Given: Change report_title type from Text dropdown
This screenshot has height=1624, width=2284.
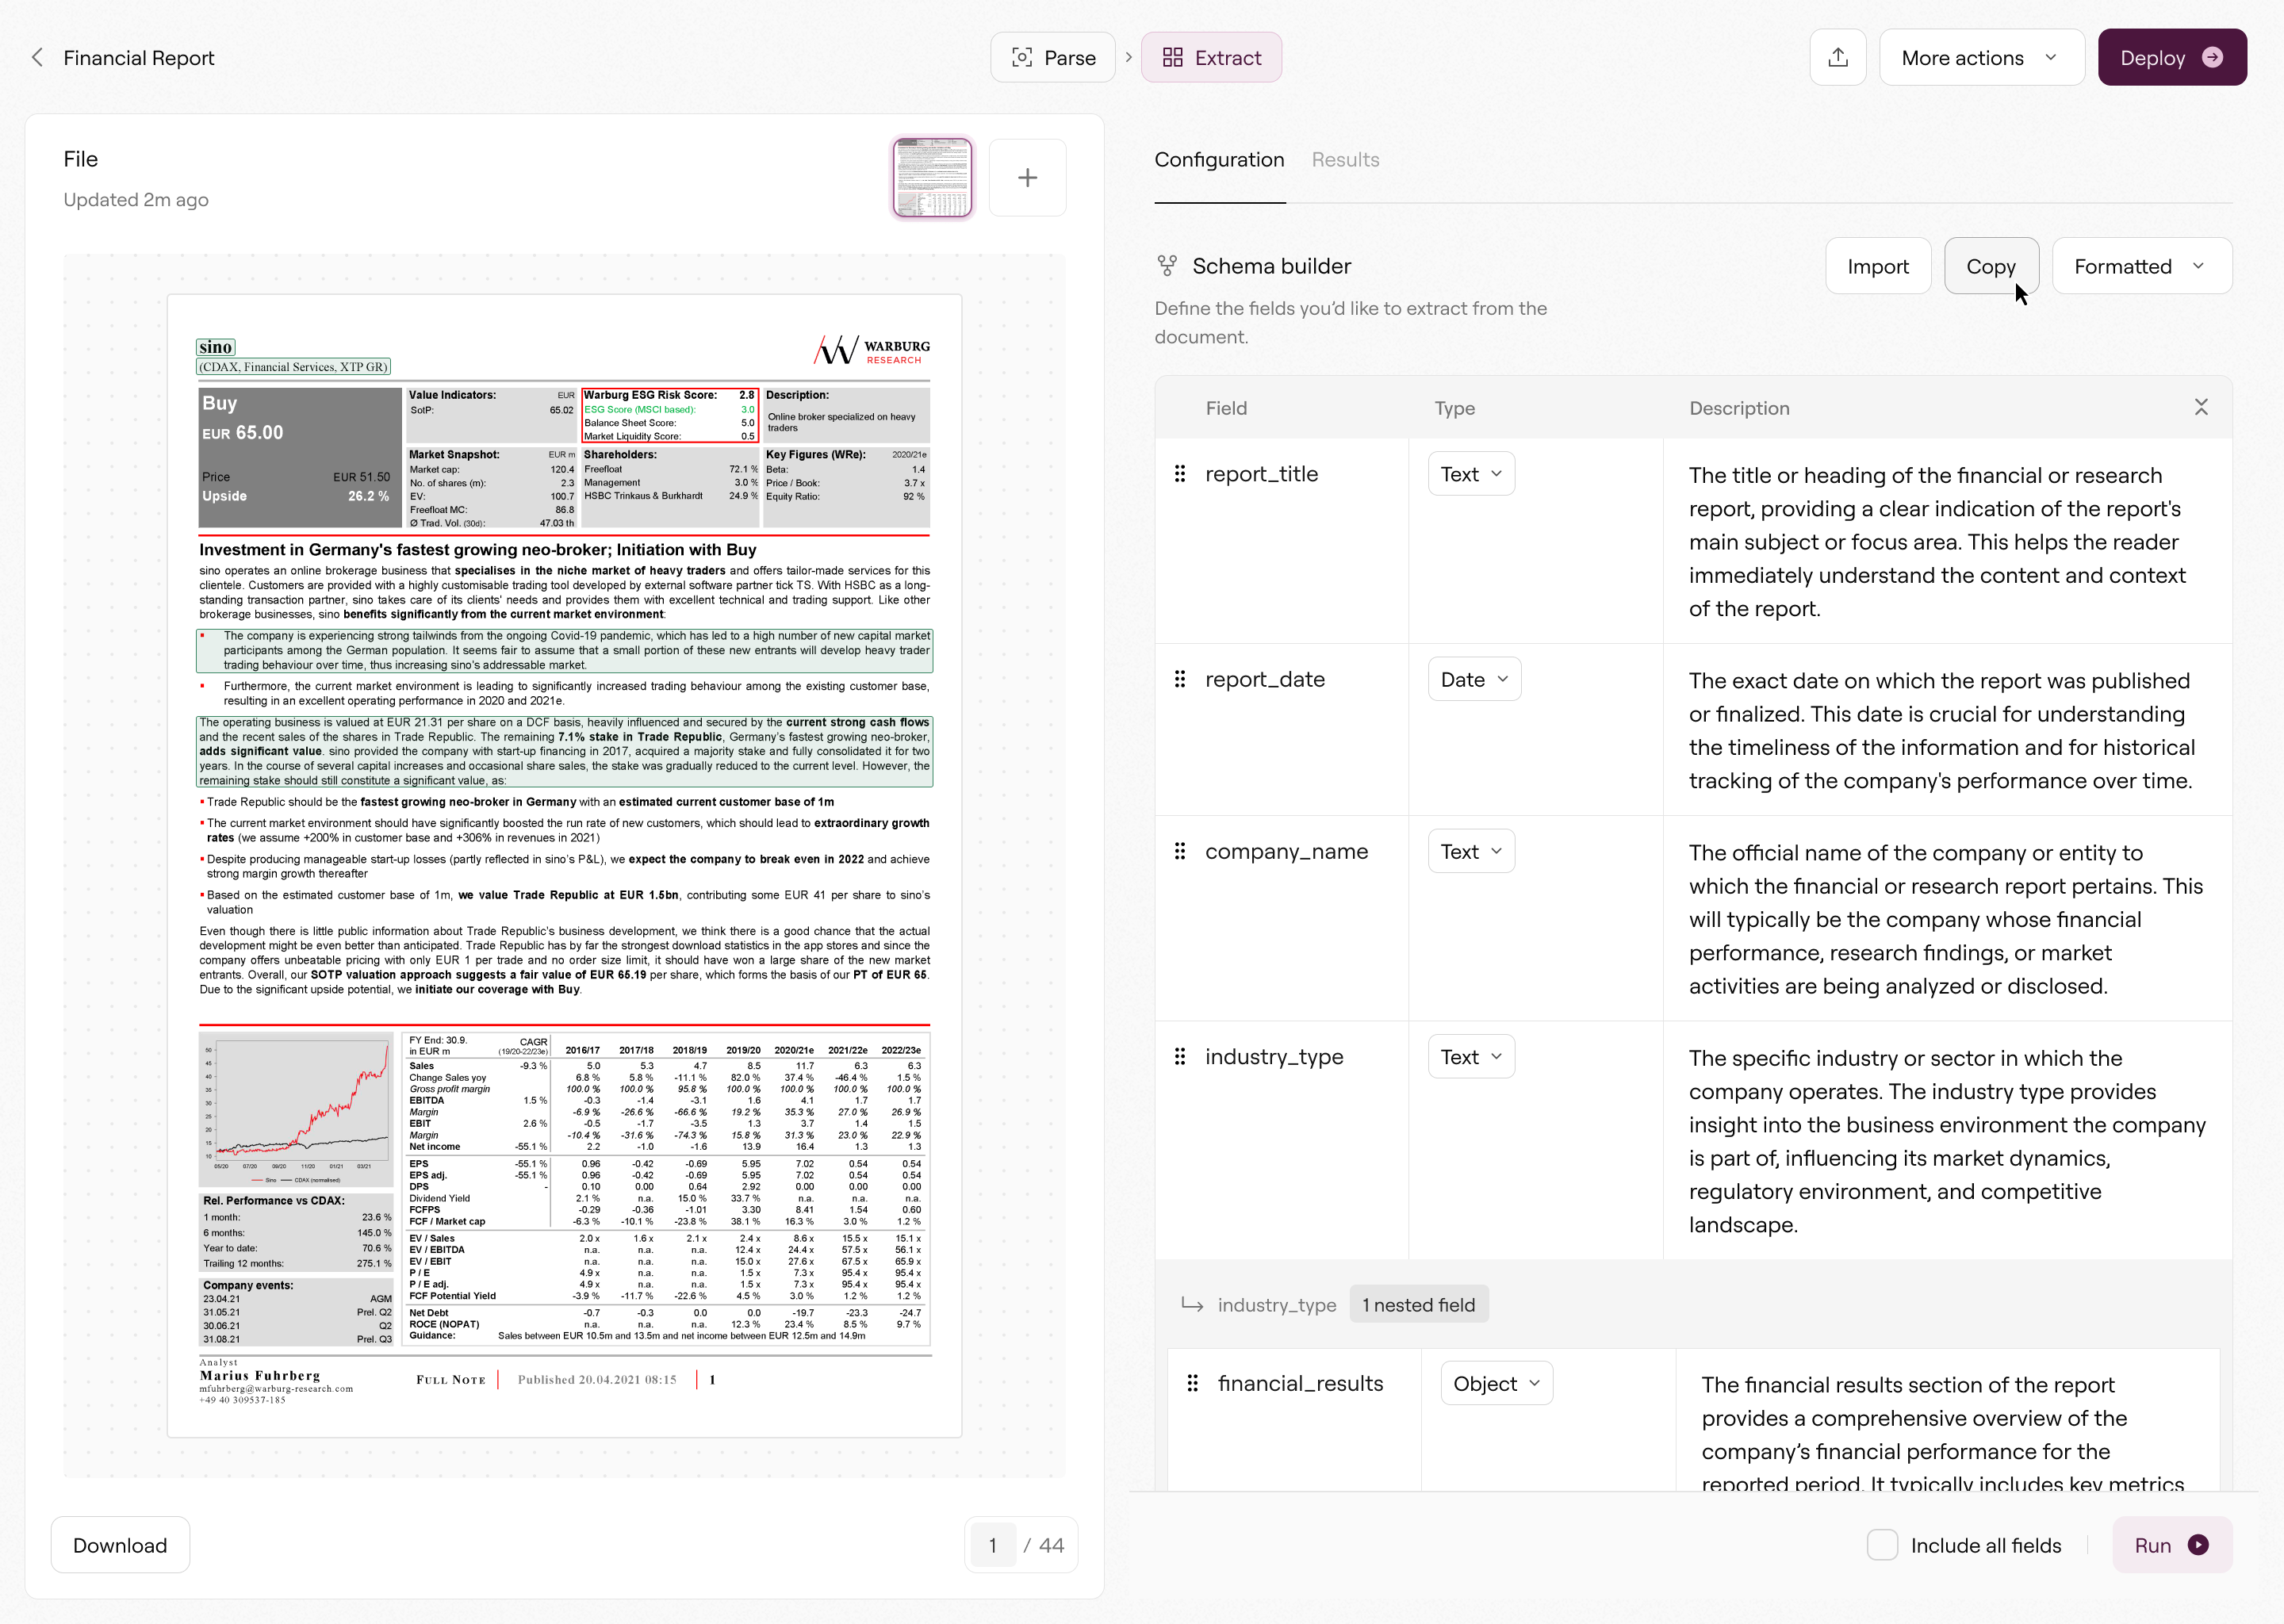Looking at the screenshot, I should pos(1471,474).
